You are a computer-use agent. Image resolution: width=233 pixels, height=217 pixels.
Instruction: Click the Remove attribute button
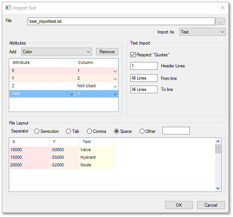[x=107, y=52]
